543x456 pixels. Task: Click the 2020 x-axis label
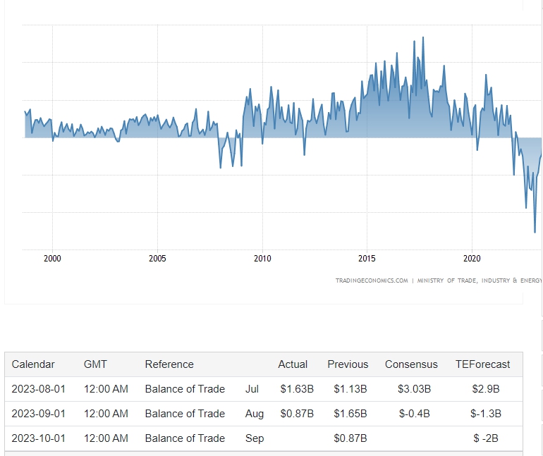tap(472, 259)
